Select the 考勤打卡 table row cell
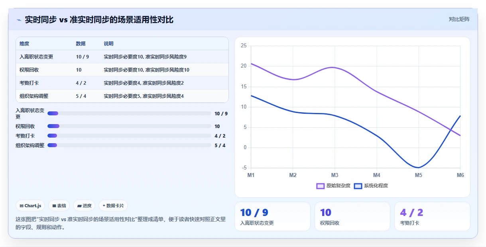 (29, 83)
